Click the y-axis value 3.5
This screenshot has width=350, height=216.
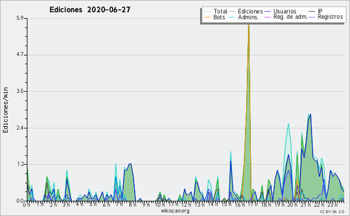click(20, 91)
